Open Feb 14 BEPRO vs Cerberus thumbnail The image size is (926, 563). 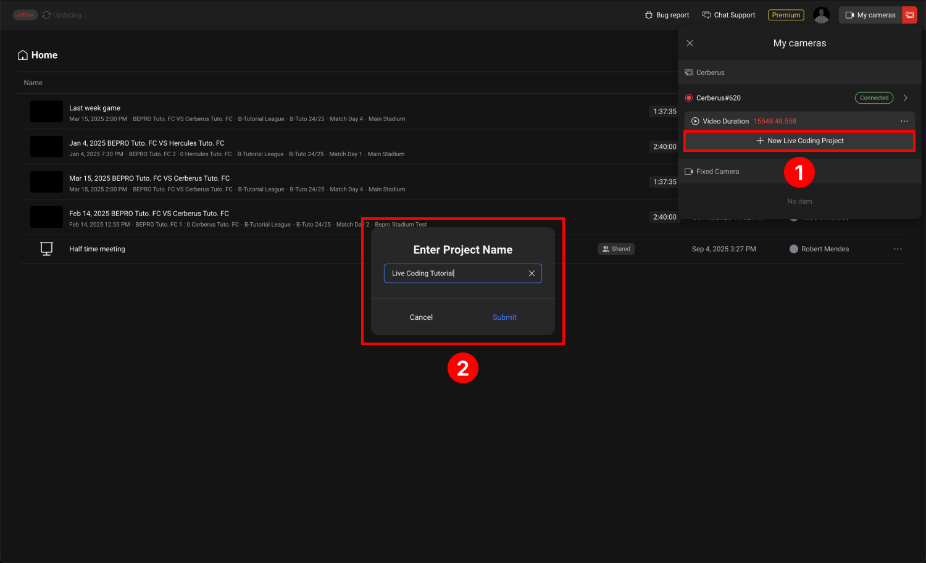46,217
